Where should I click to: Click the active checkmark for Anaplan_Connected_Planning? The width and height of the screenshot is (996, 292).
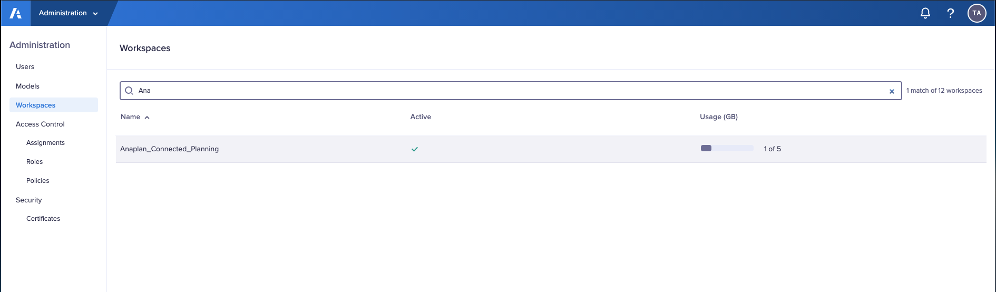(415, 149)
